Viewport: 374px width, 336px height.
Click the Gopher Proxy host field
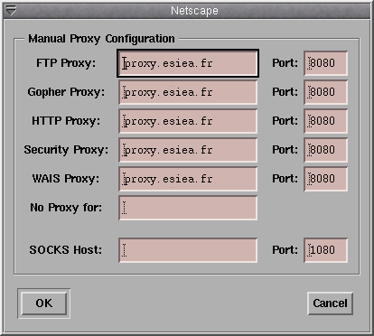[x=188, y=92]
